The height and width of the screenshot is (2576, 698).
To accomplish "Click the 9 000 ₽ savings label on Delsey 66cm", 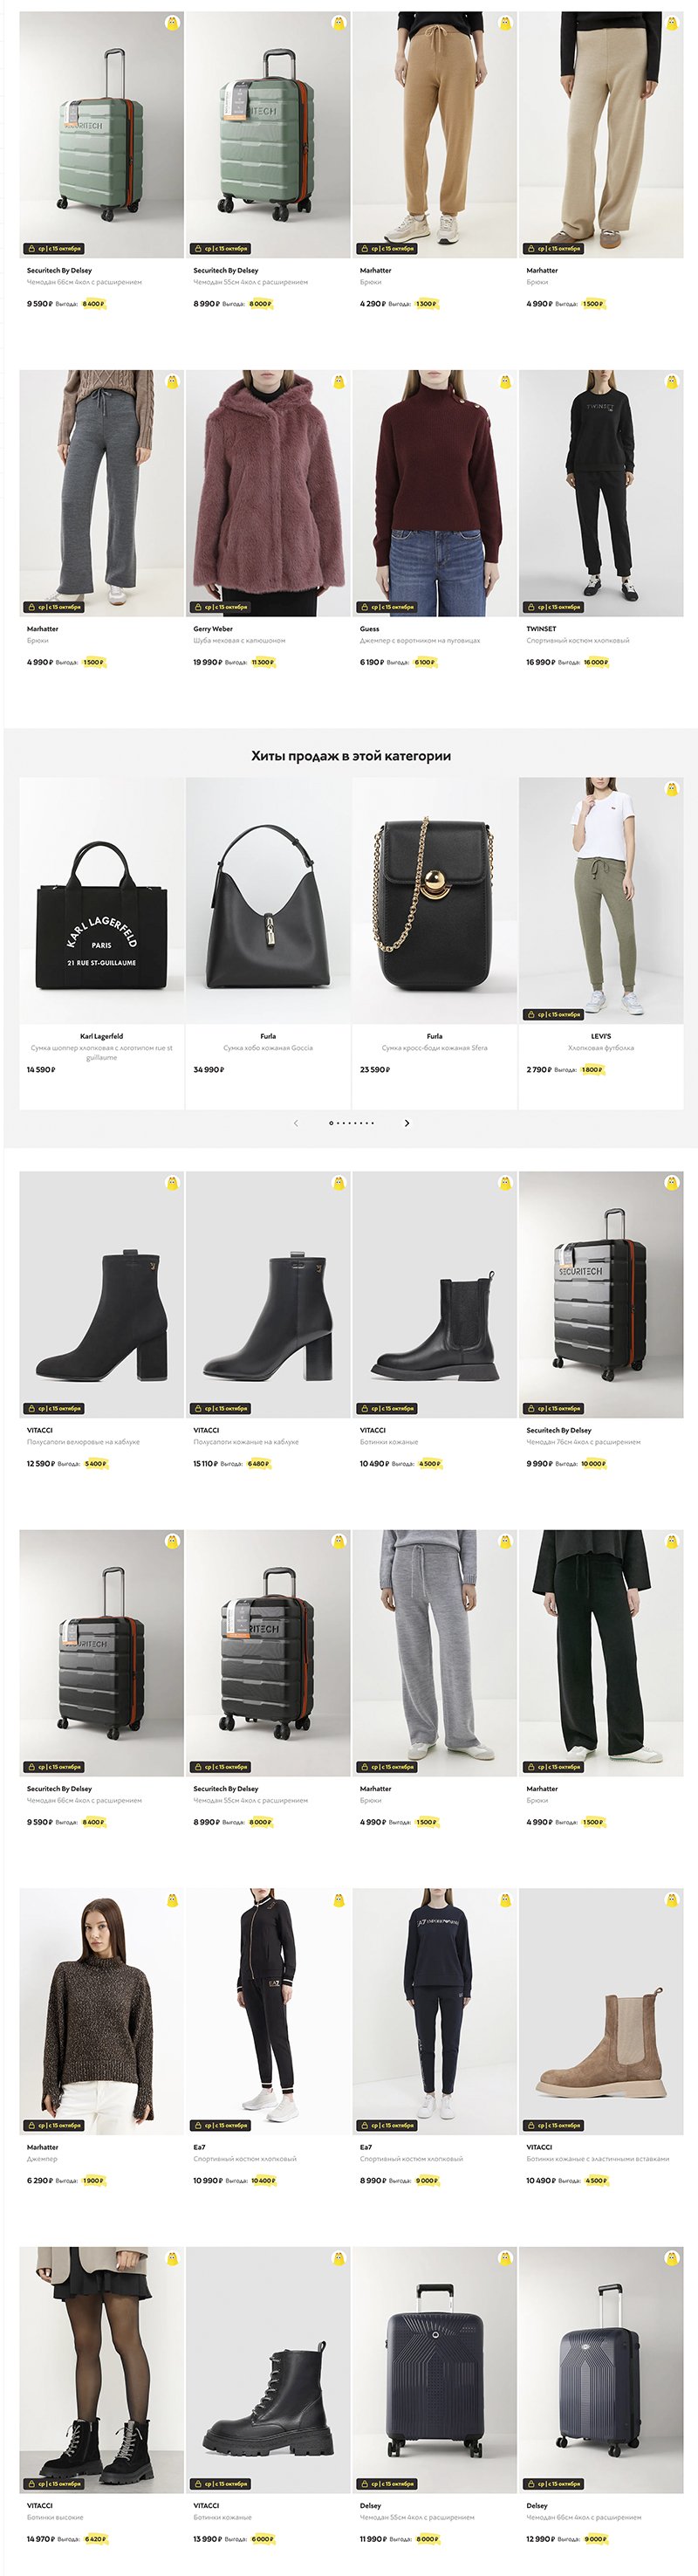I will (x=596, y=2539).
